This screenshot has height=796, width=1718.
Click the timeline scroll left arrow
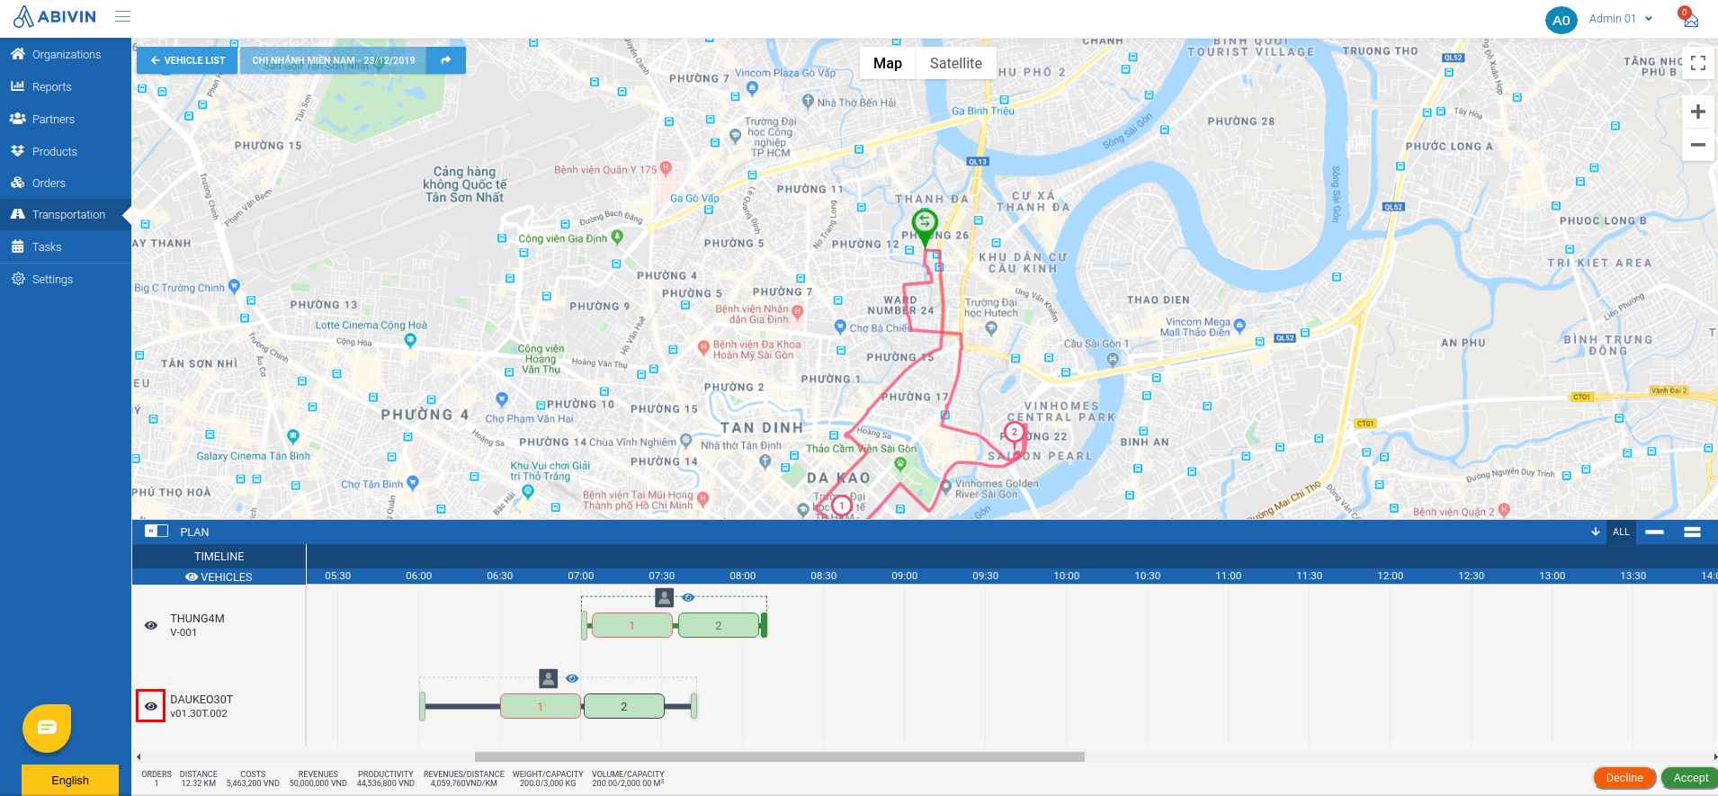click(139, 757)
